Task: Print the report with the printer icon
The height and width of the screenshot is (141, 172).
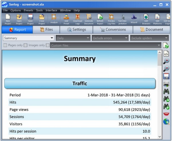Action: click(x=166, y=84)
